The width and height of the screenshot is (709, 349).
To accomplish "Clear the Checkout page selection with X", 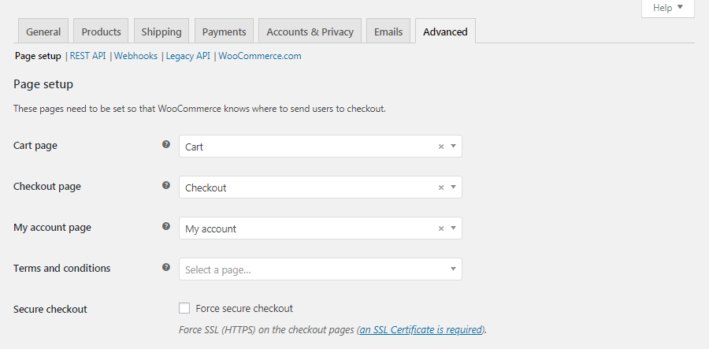I will coord(441,187).
